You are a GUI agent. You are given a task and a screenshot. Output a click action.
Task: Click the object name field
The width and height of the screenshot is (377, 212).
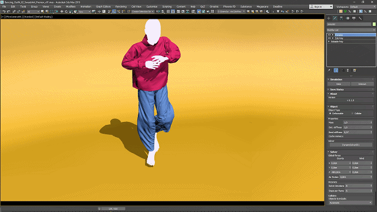point(349,24)
